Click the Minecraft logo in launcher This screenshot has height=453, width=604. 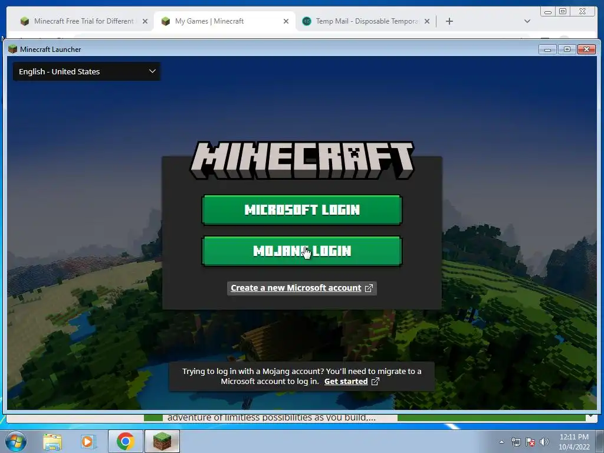(x=301, y=160)
